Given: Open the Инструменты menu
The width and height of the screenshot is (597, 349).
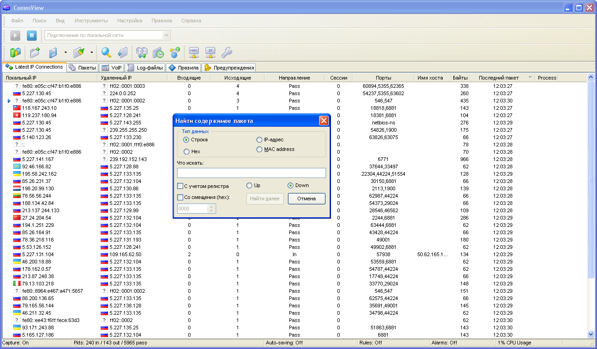Looking at the screenshot, I should [91, 21].
